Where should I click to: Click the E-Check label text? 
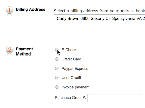click(69, 50)
